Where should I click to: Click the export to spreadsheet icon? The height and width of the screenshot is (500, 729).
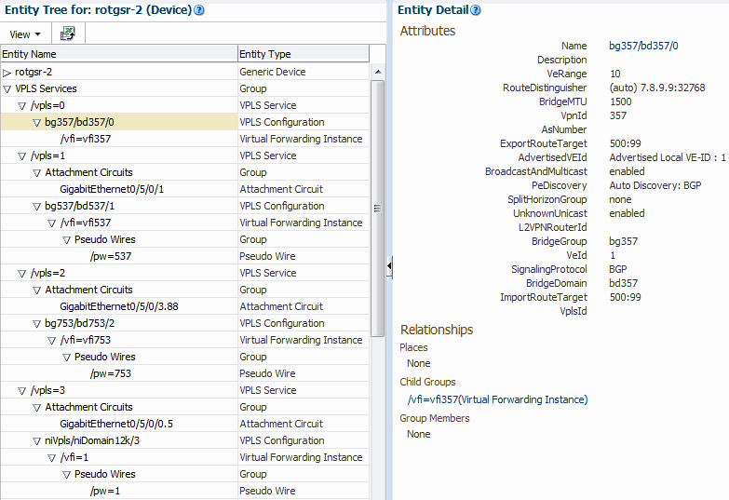[68, 34]
